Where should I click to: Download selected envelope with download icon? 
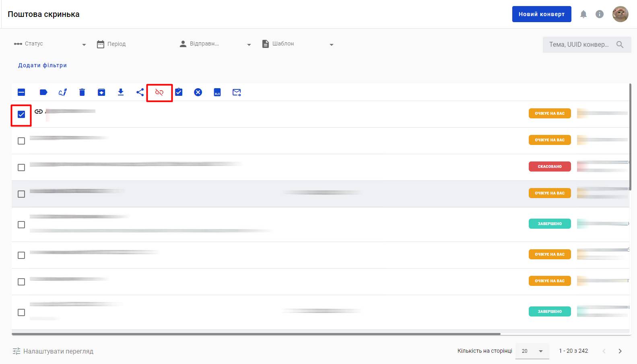[x=121, y=93]
